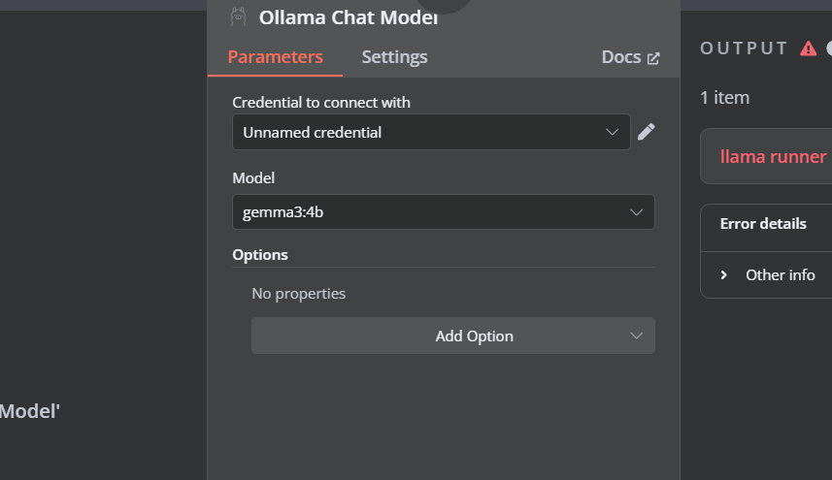Click the Add Option button
Image resolution: width=832 pixels, height=480 pixels.
click(x=453, y=336)
